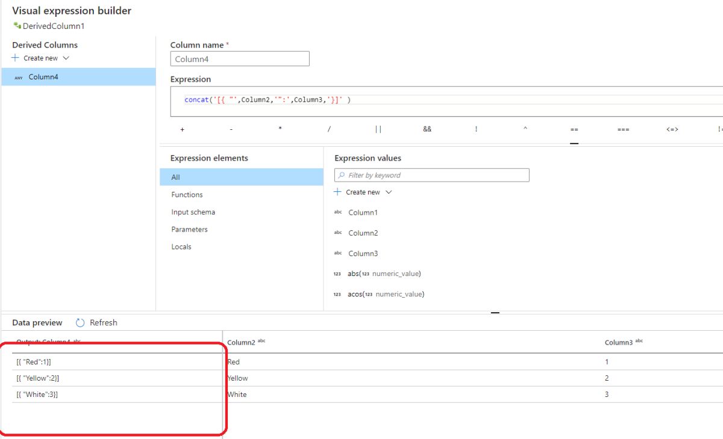Insert the logical OR operator
723x439 pixels.
378,129
